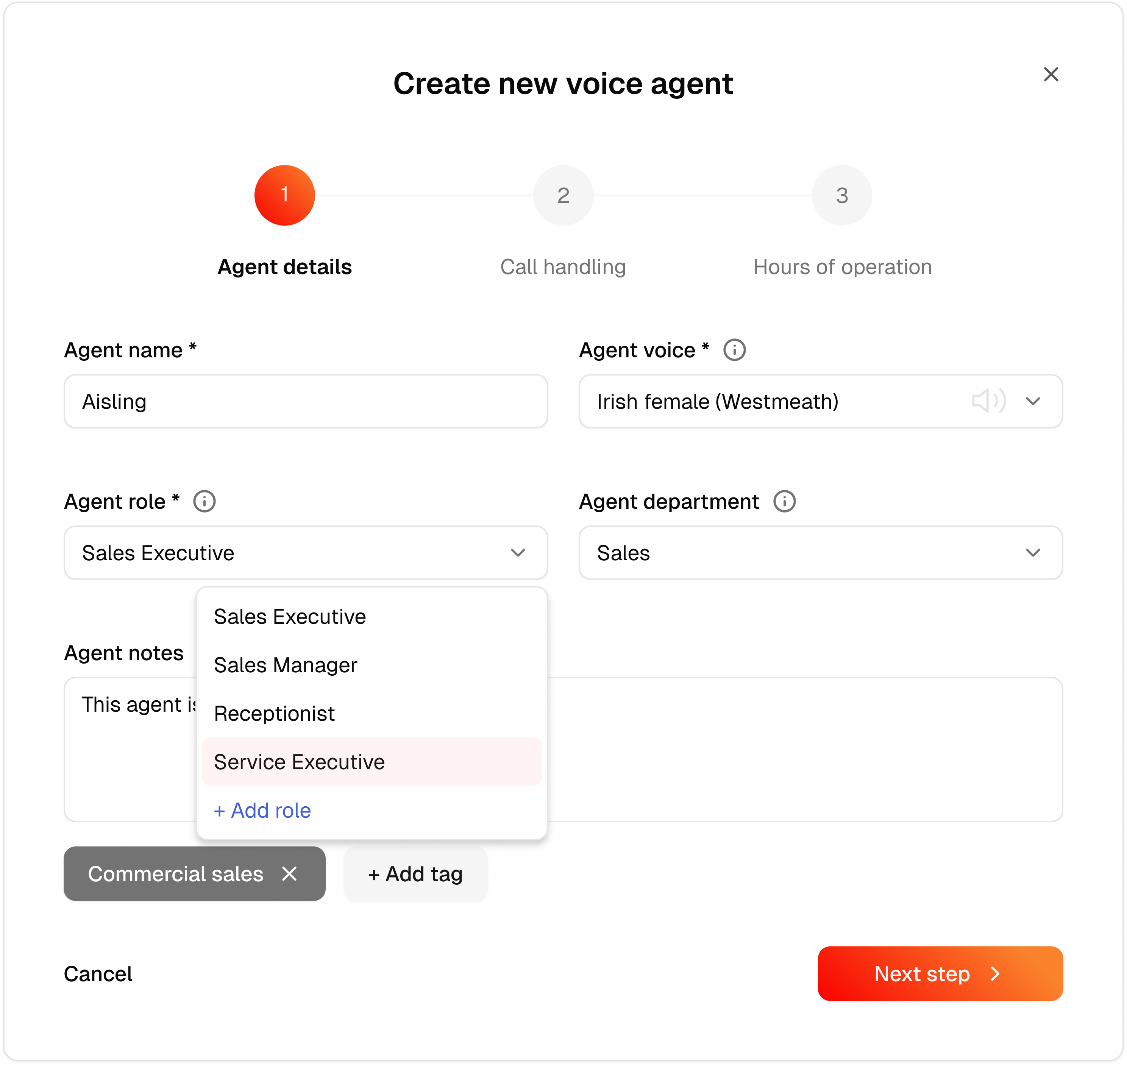Screen dimensions: 1127x1066
Task: Pick Sales Executive in the dropdown list
Action: tap(290, 617)
